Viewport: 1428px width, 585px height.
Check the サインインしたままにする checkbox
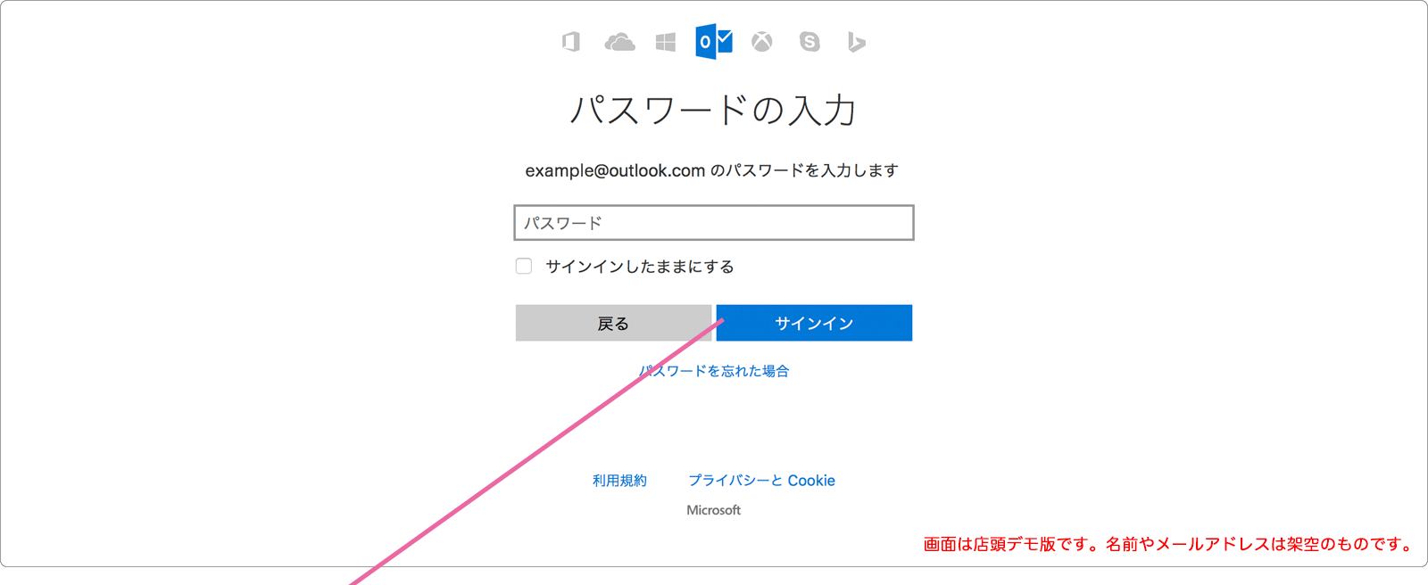[x=524, y=266]
